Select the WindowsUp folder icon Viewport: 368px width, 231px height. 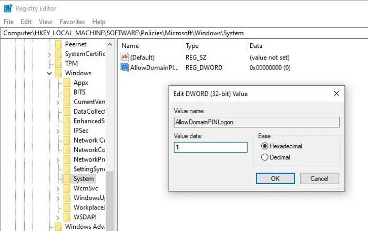(67, 198)
